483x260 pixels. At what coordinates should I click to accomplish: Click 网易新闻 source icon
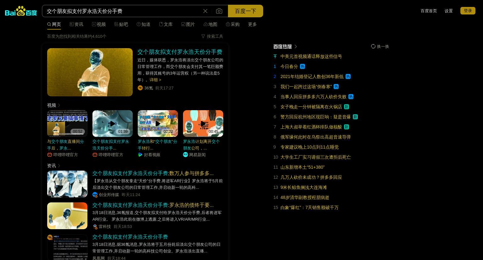click(x=186, y=155)
